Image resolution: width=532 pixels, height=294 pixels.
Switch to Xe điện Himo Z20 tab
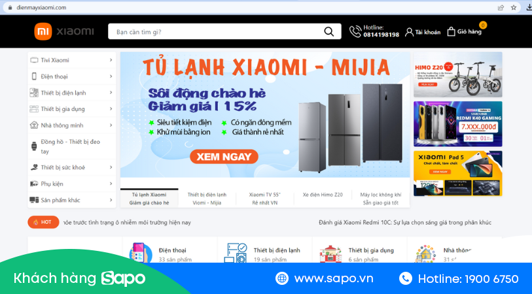[x=323, y=195]
